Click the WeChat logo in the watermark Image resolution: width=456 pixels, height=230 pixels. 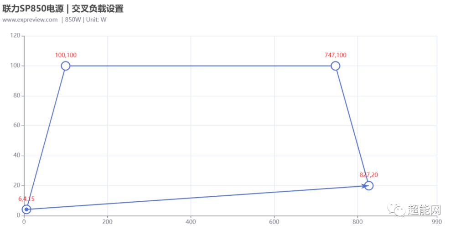(x=396, y=210)
